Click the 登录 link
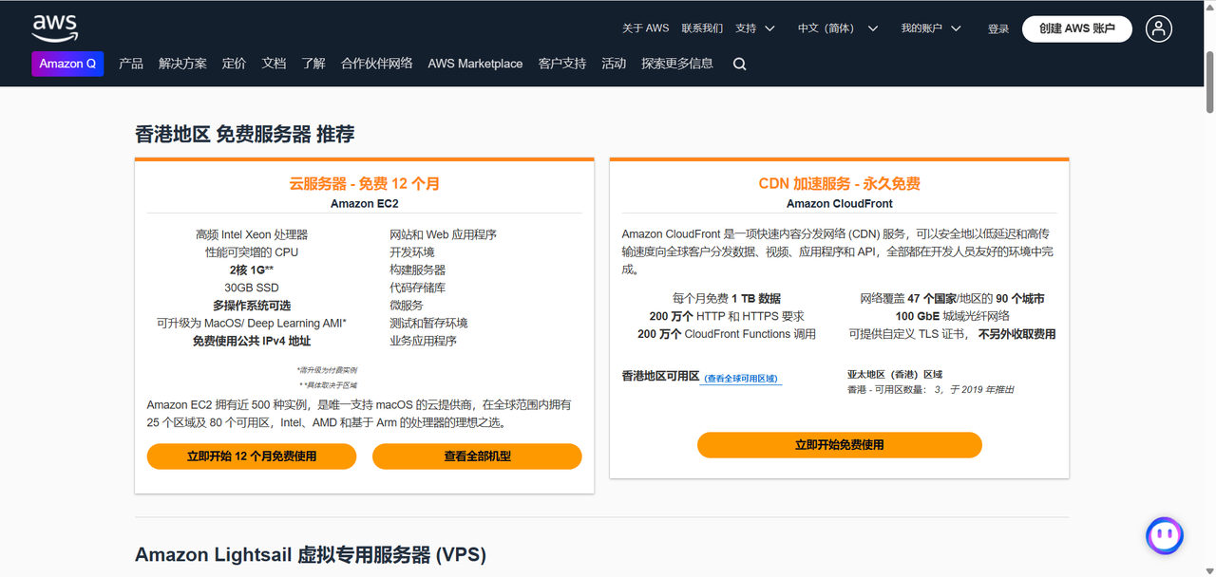 tap(998, 29)
